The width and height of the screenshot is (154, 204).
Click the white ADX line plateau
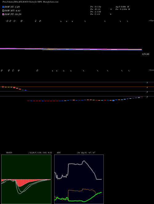click(x=75, y=164)
